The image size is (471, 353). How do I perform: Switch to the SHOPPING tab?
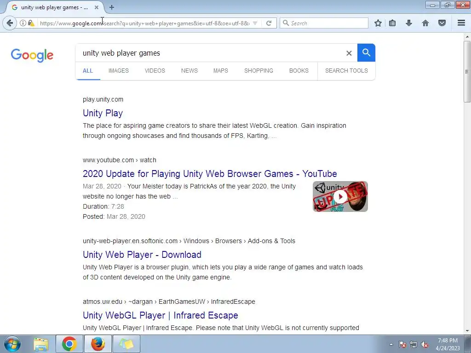click(x=258, y=70)
